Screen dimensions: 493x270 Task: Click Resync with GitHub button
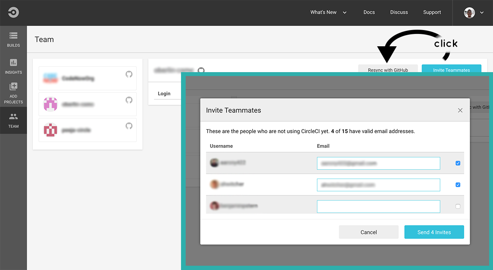pyautogui.click(x=388, y=69)
